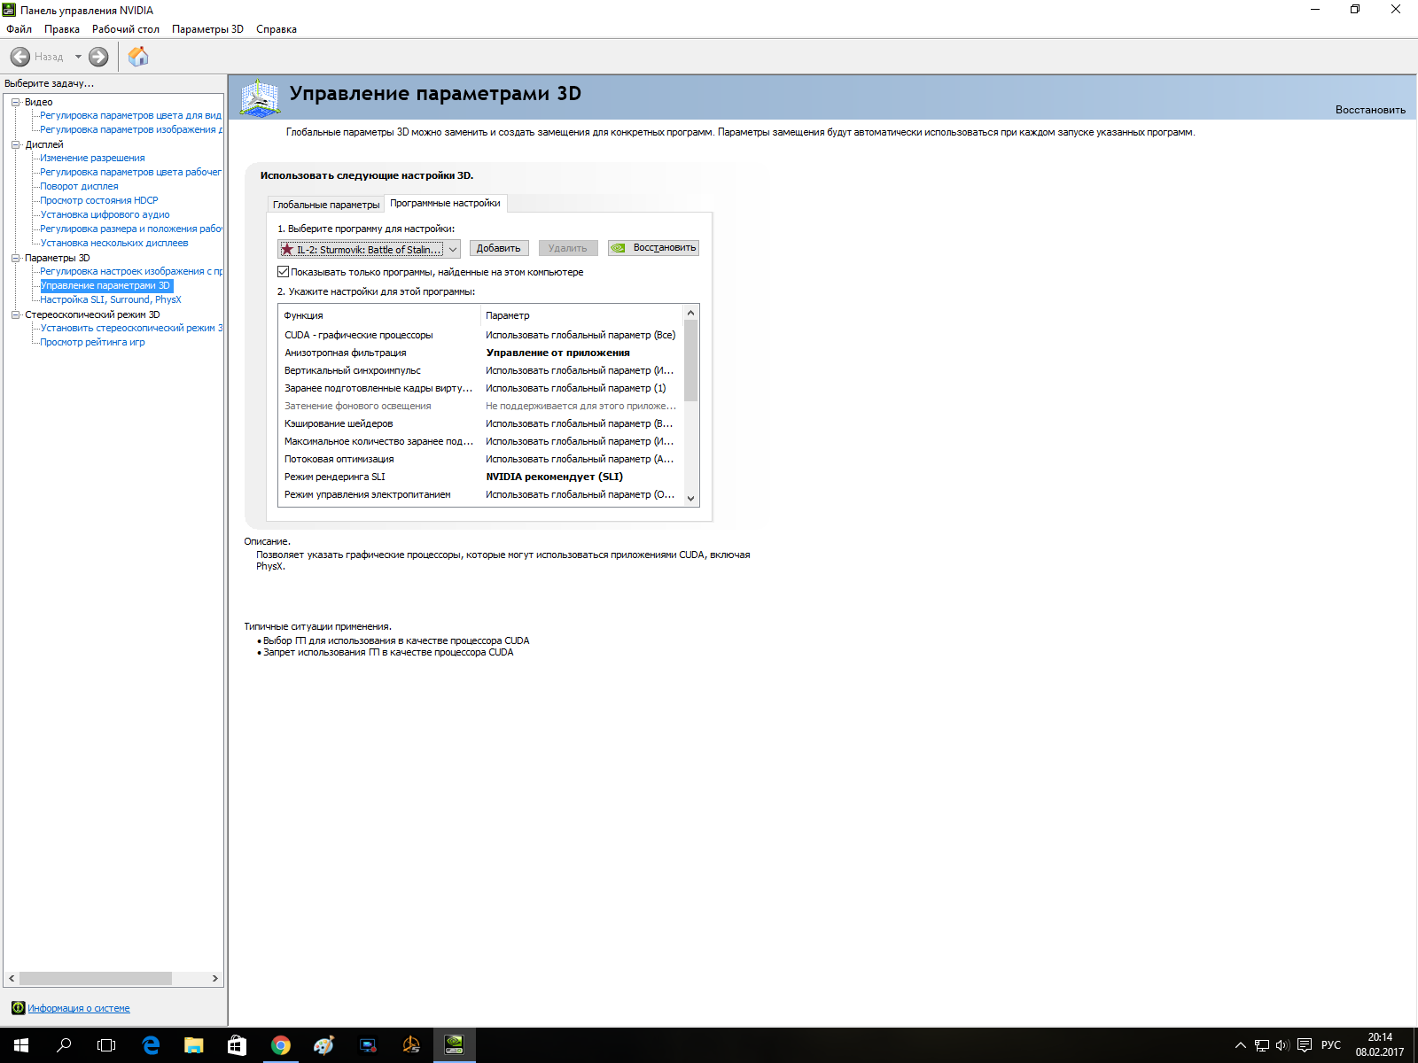
Task: Select the Программные настройки tab
Action: pyautogui.click(x=445, y=203)
